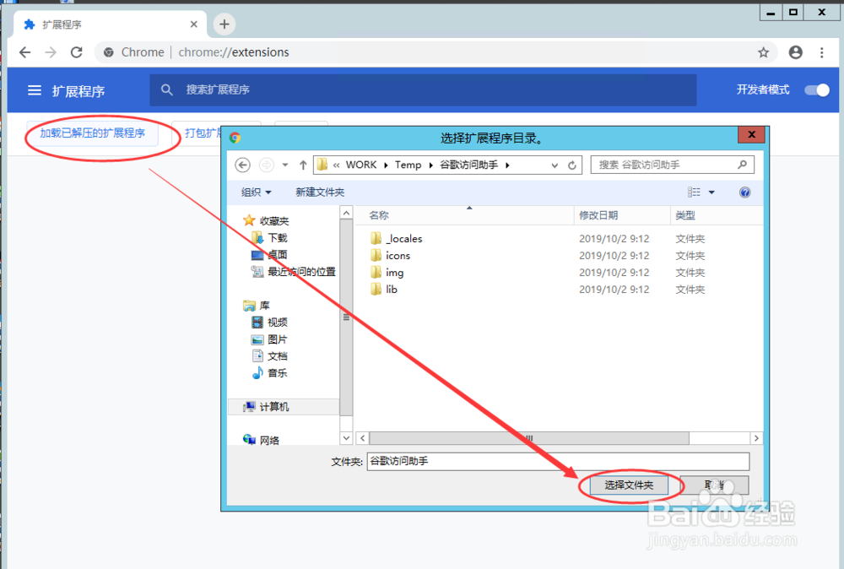Open recent locations dropdown arrow
Viewport: 844px width, 569px height.
pos(285,165)
